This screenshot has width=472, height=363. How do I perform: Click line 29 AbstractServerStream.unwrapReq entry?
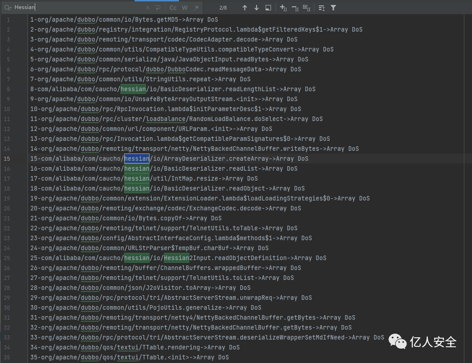[171, 298]
